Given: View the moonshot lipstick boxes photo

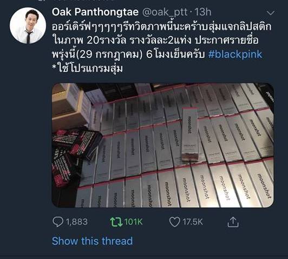Looking at the screenshot, I should coord(163,145).
